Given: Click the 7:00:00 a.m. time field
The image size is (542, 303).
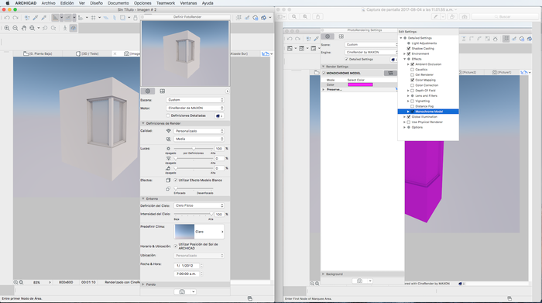Looking at the screenshot, I should pyautogui.click(x=187, y=274).
